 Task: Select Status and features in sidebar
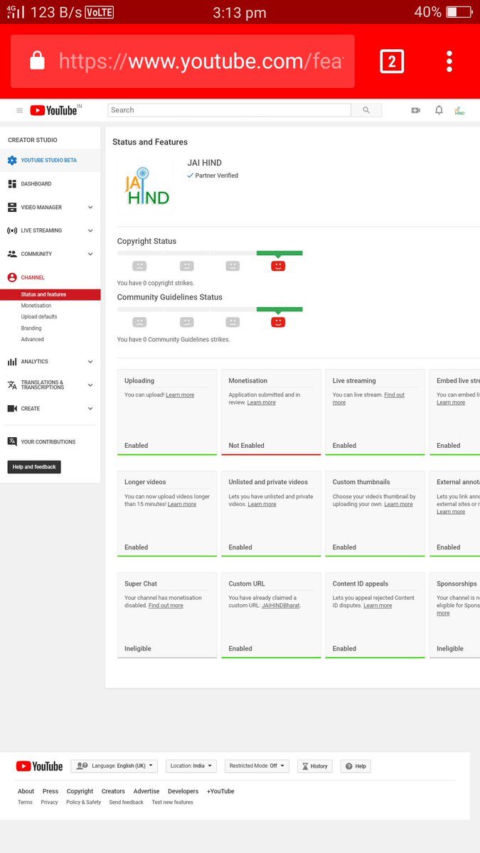click(50, 294)
